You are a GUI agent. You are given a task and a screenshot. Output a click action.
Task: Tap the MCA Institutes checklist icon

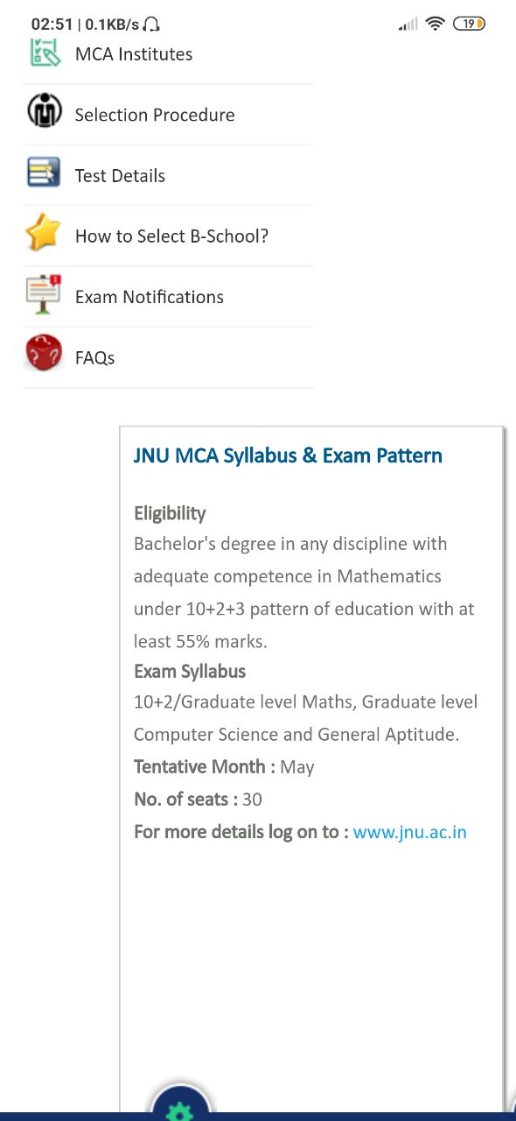tap(45, 53)
